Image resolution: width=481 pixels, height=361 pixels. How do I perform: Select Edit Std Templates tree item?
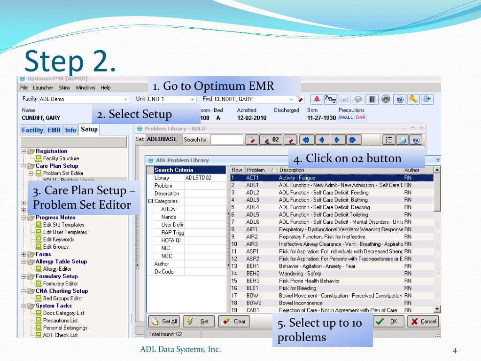point(63,225)
